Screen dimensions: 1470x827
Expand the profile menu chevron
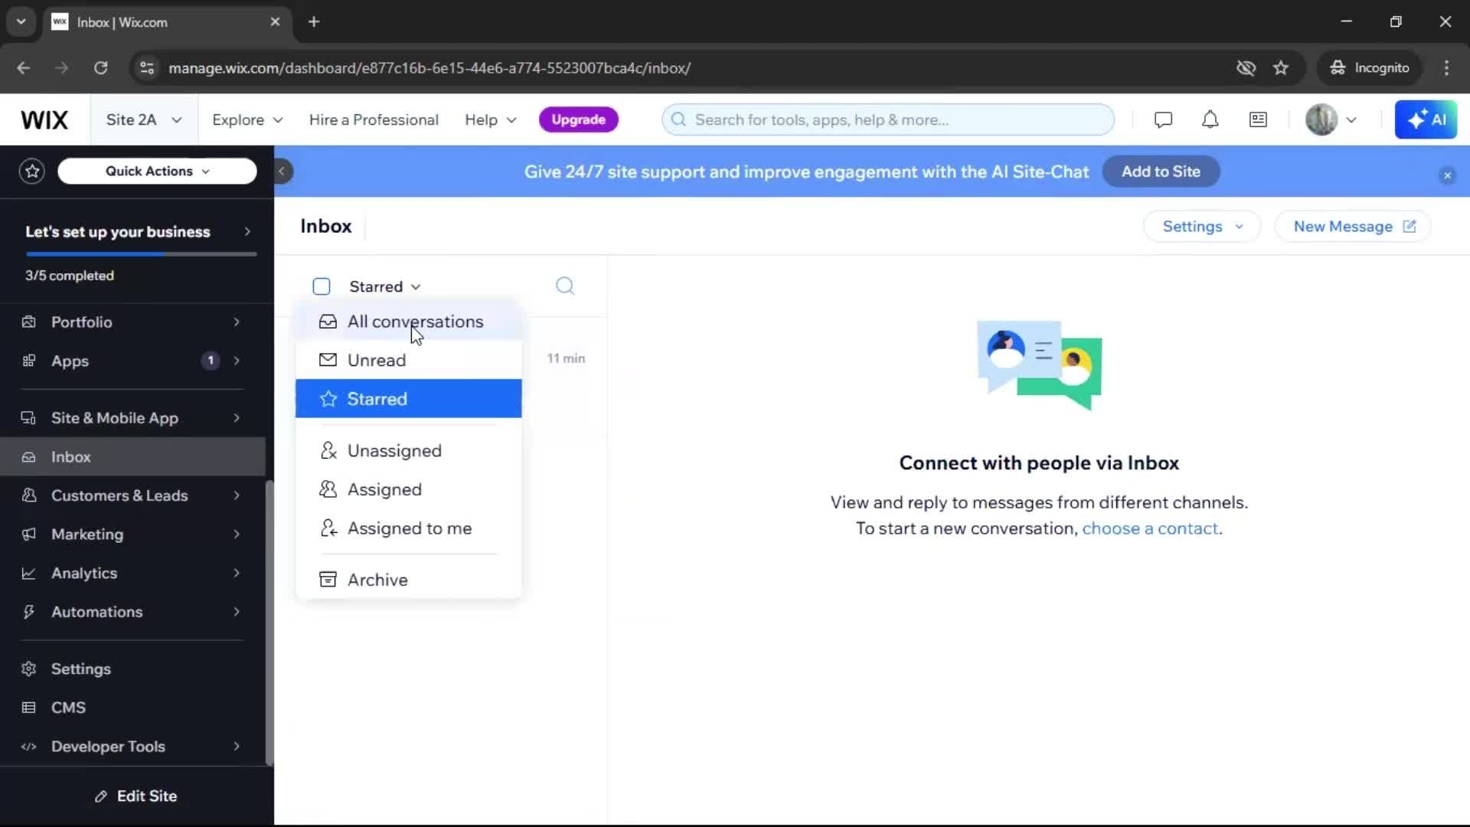[x=1351, y=120]
